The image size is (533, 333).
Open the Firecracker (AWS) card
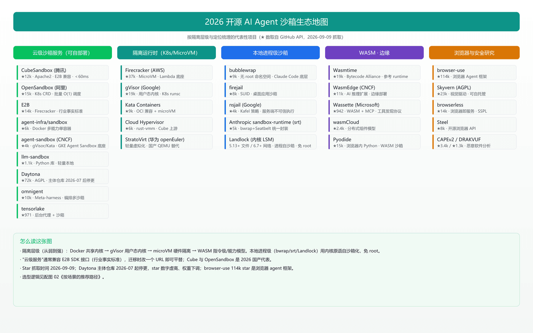(166, 73)
